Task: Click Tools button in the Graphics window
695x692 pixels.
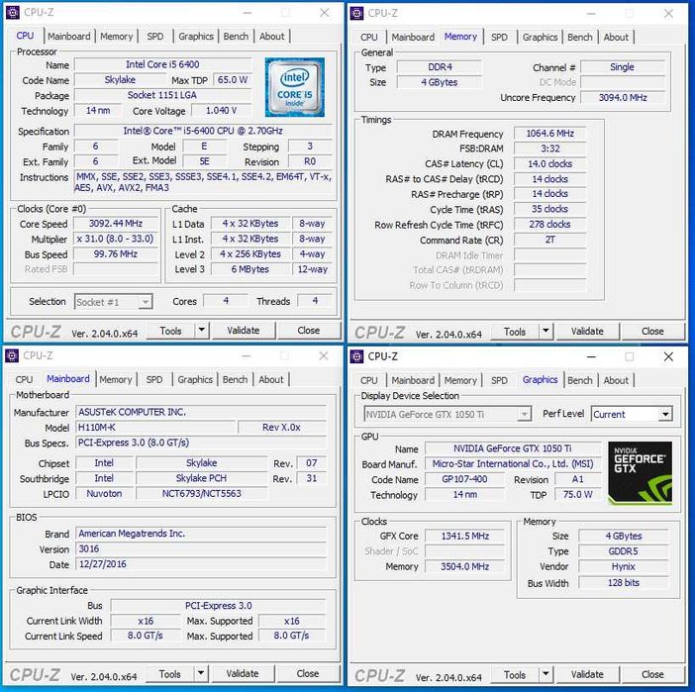Action: [x=515, y=675]
